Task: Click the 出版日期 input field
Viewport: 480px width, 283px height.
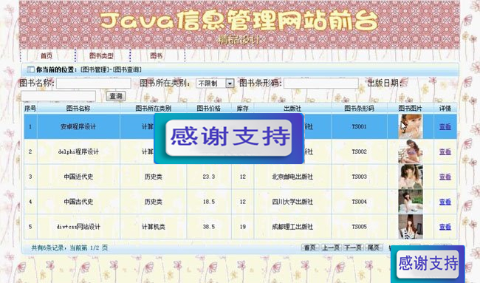Action: pos(58,96)
